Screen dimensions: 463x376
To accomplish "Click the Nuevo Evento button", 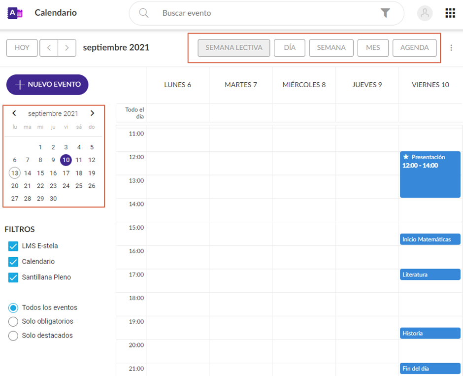I will pyautogui.click(x=47, y=85).
